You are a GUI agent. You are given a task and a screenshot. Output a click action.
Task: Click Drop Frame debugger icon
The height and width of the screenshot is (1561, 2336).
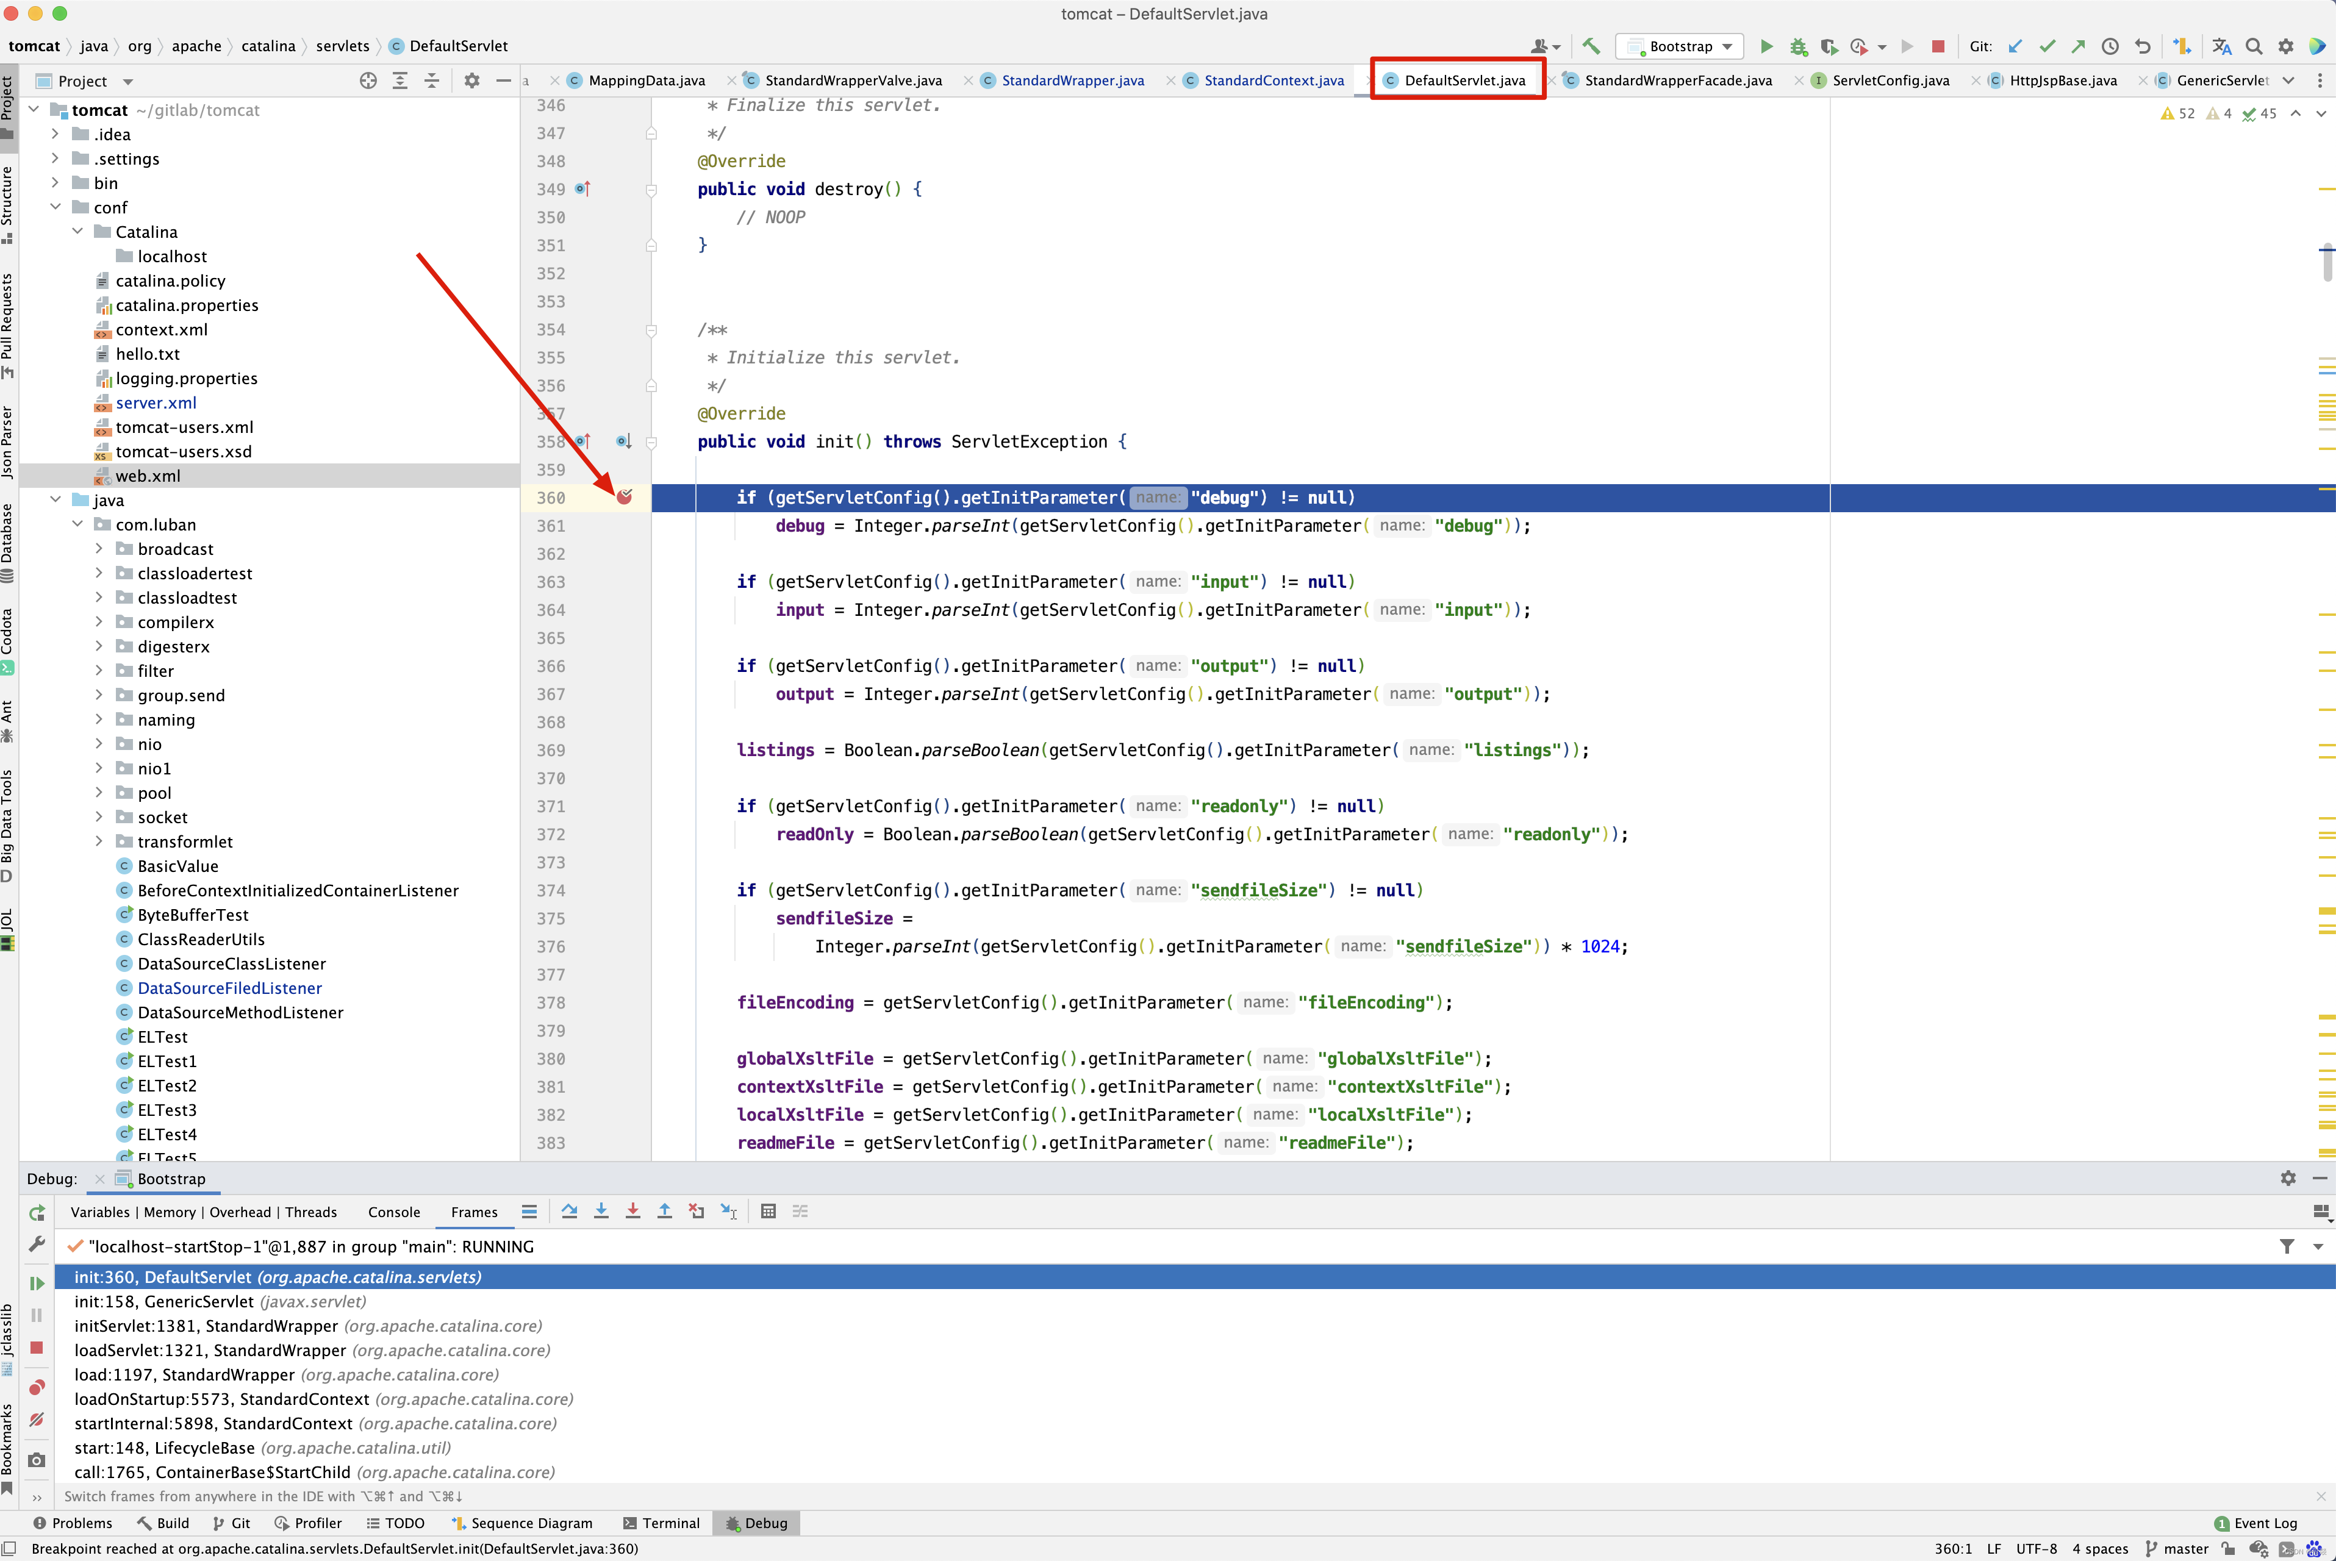coord(697,1212)
